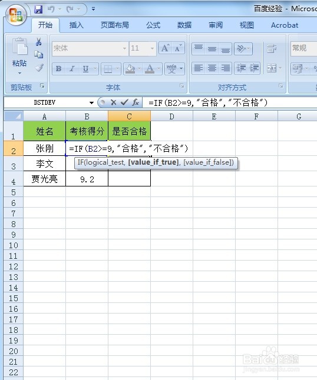Toggle bold formatting
Screen dimensions: 317x380
tap(58, 69)
